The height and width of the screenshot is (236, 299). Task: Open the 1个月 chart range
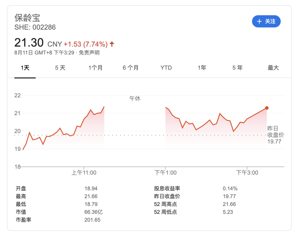click(x=95, y=68)
